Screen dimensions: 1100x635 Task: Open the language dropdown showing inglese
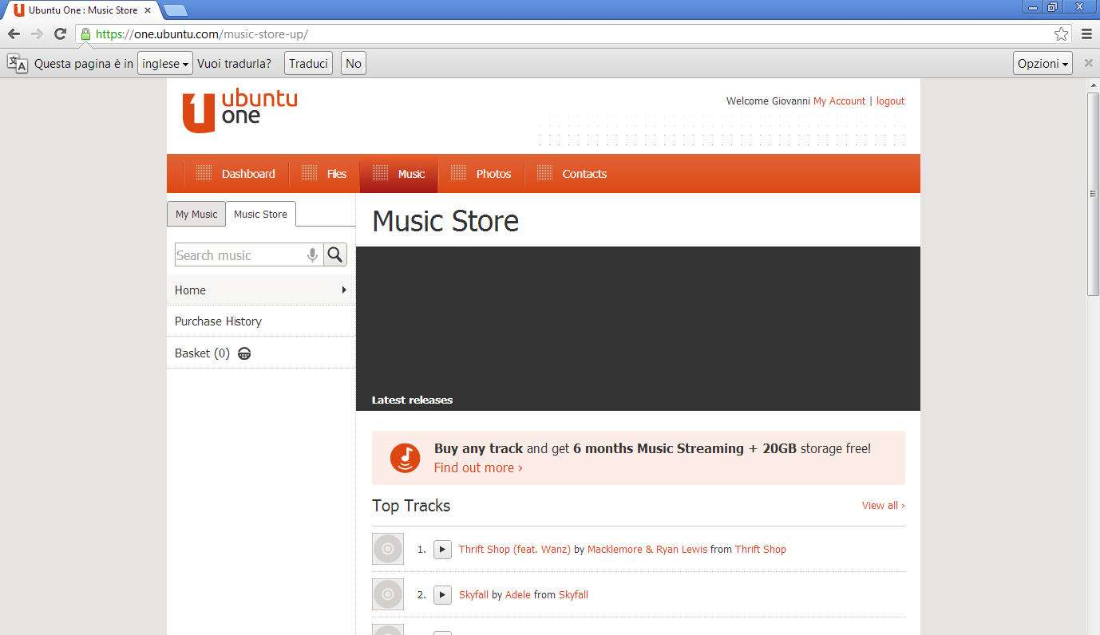165,64
